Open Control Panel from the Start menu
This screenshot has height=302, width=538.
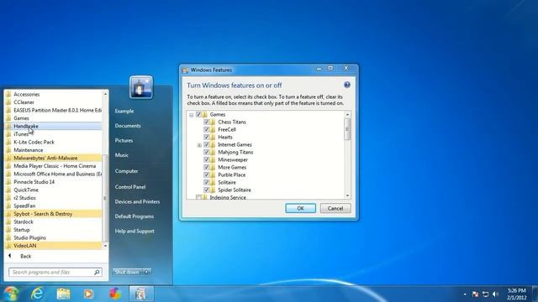click(130, 187)
